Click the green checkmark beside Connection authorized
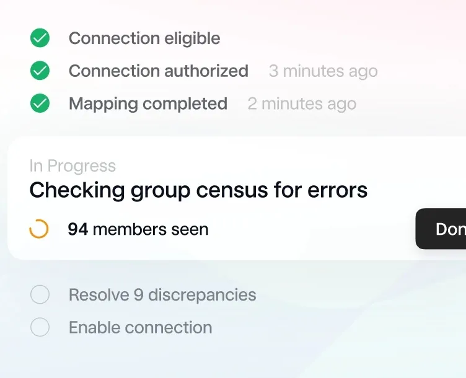The width and height of the screenshot is (466, 378). pos(40,71)
